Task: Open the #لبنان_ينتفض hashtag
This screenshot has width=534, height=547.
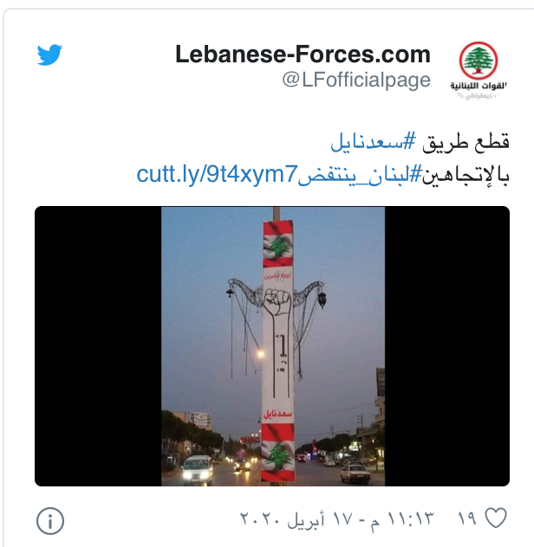Action: click(x=360, y=174)
